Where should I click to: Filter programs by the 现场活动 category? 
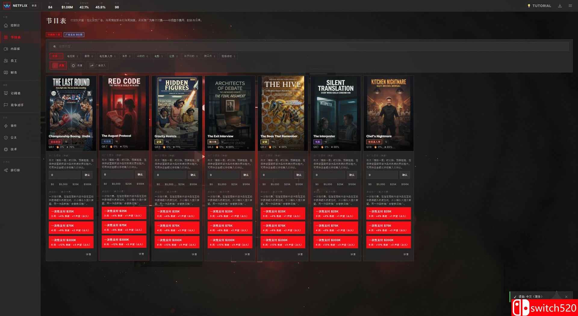[228, 56]
